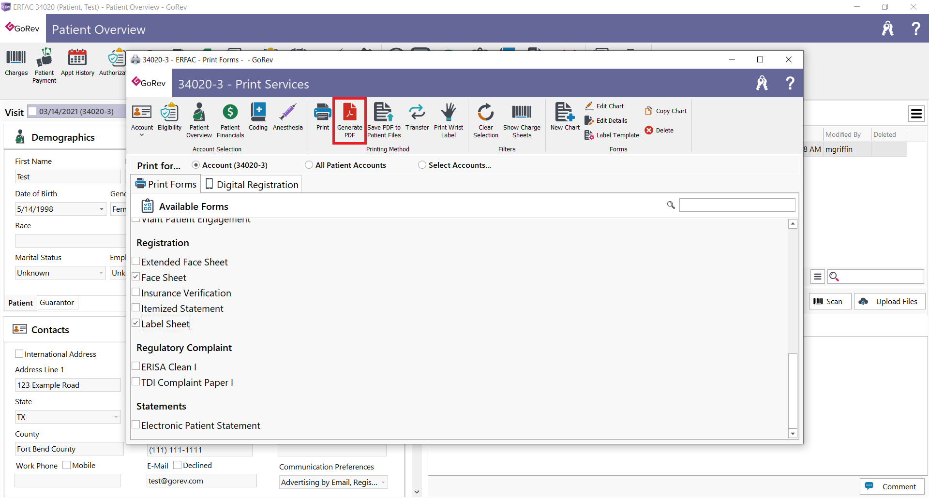This screenshot has height=498, width=929.
Task: Click Generate PDF icon
Action: (x=349, y=120)
